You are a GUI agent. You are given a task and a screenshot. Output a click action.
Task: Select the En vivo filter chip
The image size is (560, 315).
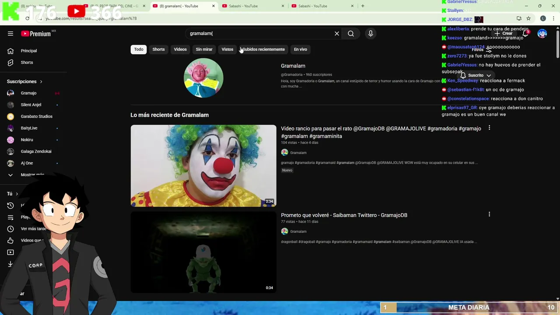pos(300,49)
